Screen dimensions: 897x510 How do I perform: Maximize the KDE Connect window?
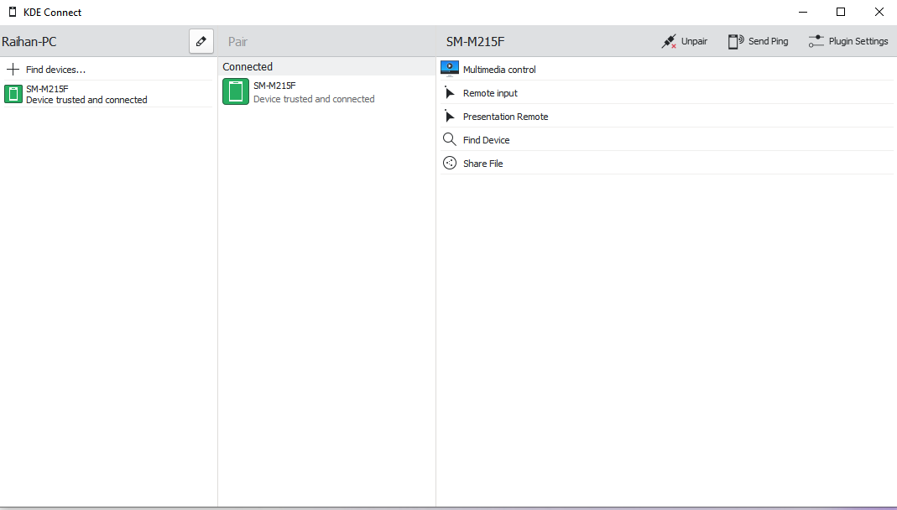point(841,12)
